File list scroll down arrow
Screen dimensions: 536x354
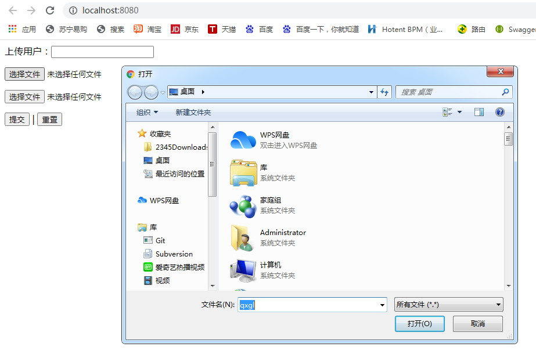(x=509, y=286)
